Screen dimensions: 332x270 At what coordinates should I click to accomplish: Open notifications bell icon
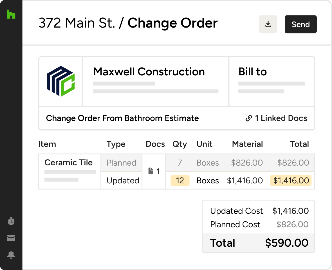coord(11,255)
